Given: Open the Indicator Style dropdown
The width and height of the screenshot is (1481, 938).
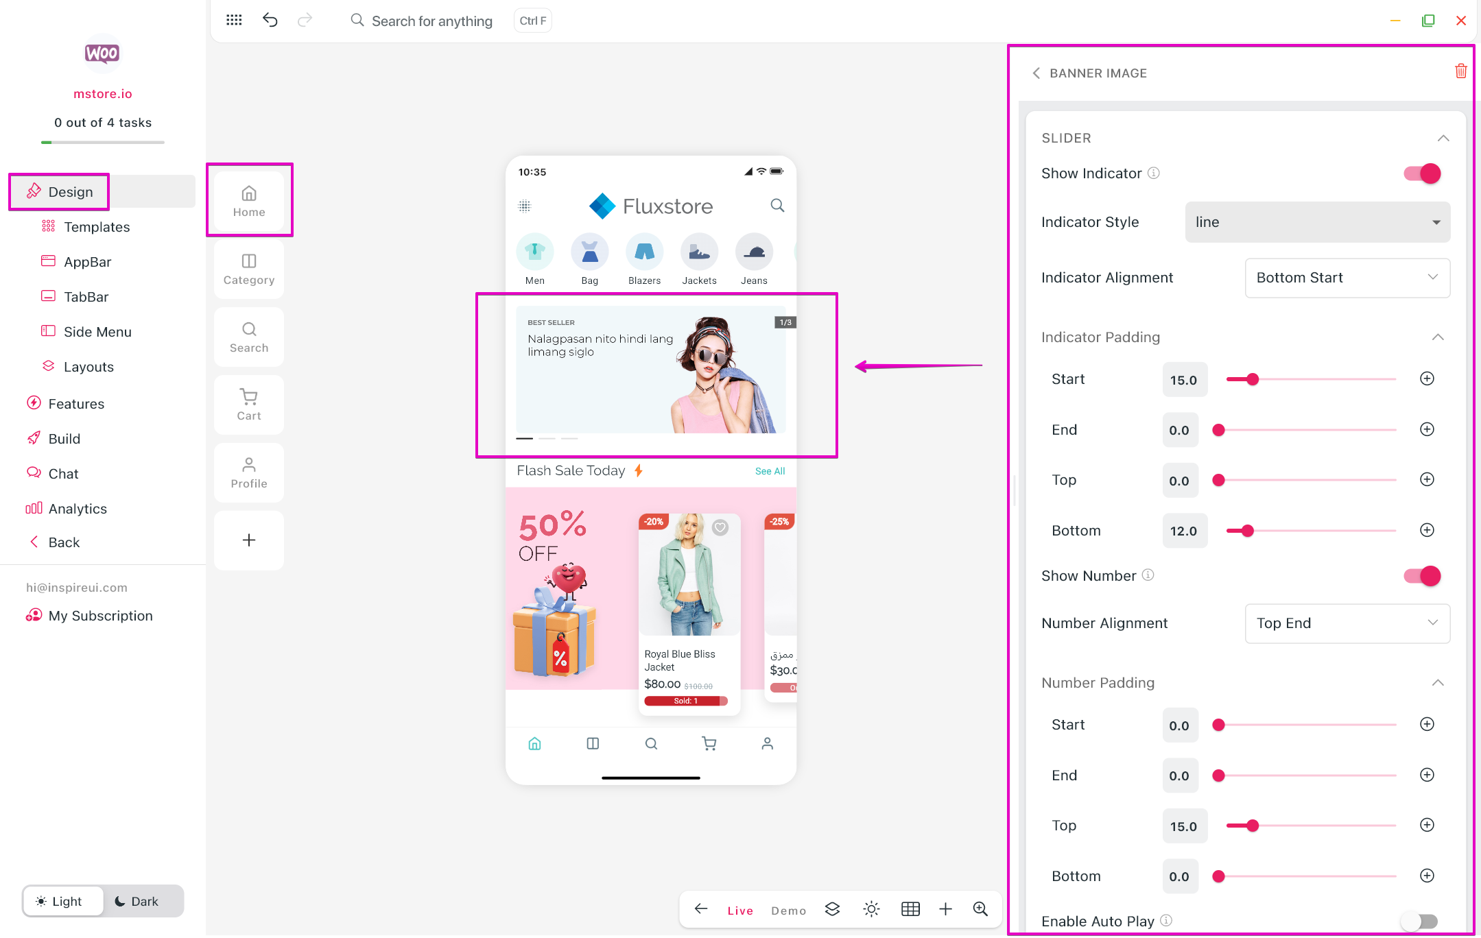Looking at the screenshot, I should (1317, 222).
